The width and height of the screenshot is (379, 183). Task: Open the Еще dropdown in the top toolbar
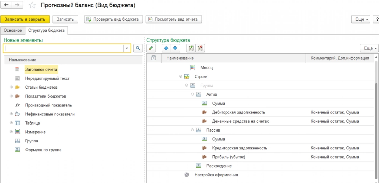tap(361, 19)
